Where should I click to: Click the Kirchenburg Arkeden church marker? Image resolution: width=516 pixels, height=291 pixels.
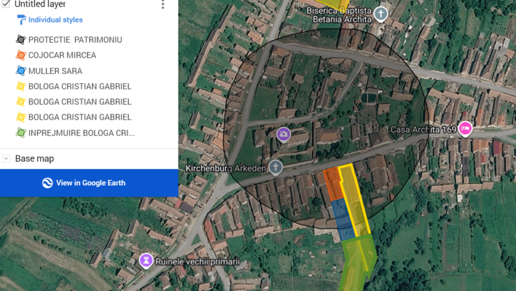pos(276,168)
